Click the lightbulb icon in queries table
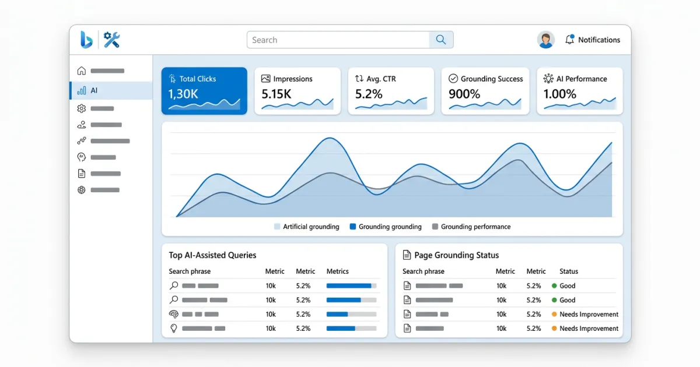The height and width of the screenshot is (367, 700). [174, 329]
